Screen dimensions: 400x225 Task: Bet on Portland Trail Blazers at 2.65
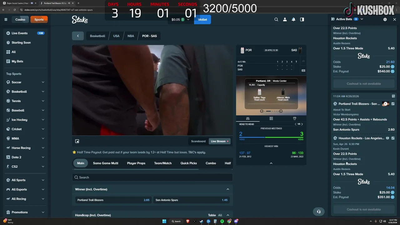tap(112, 200)
